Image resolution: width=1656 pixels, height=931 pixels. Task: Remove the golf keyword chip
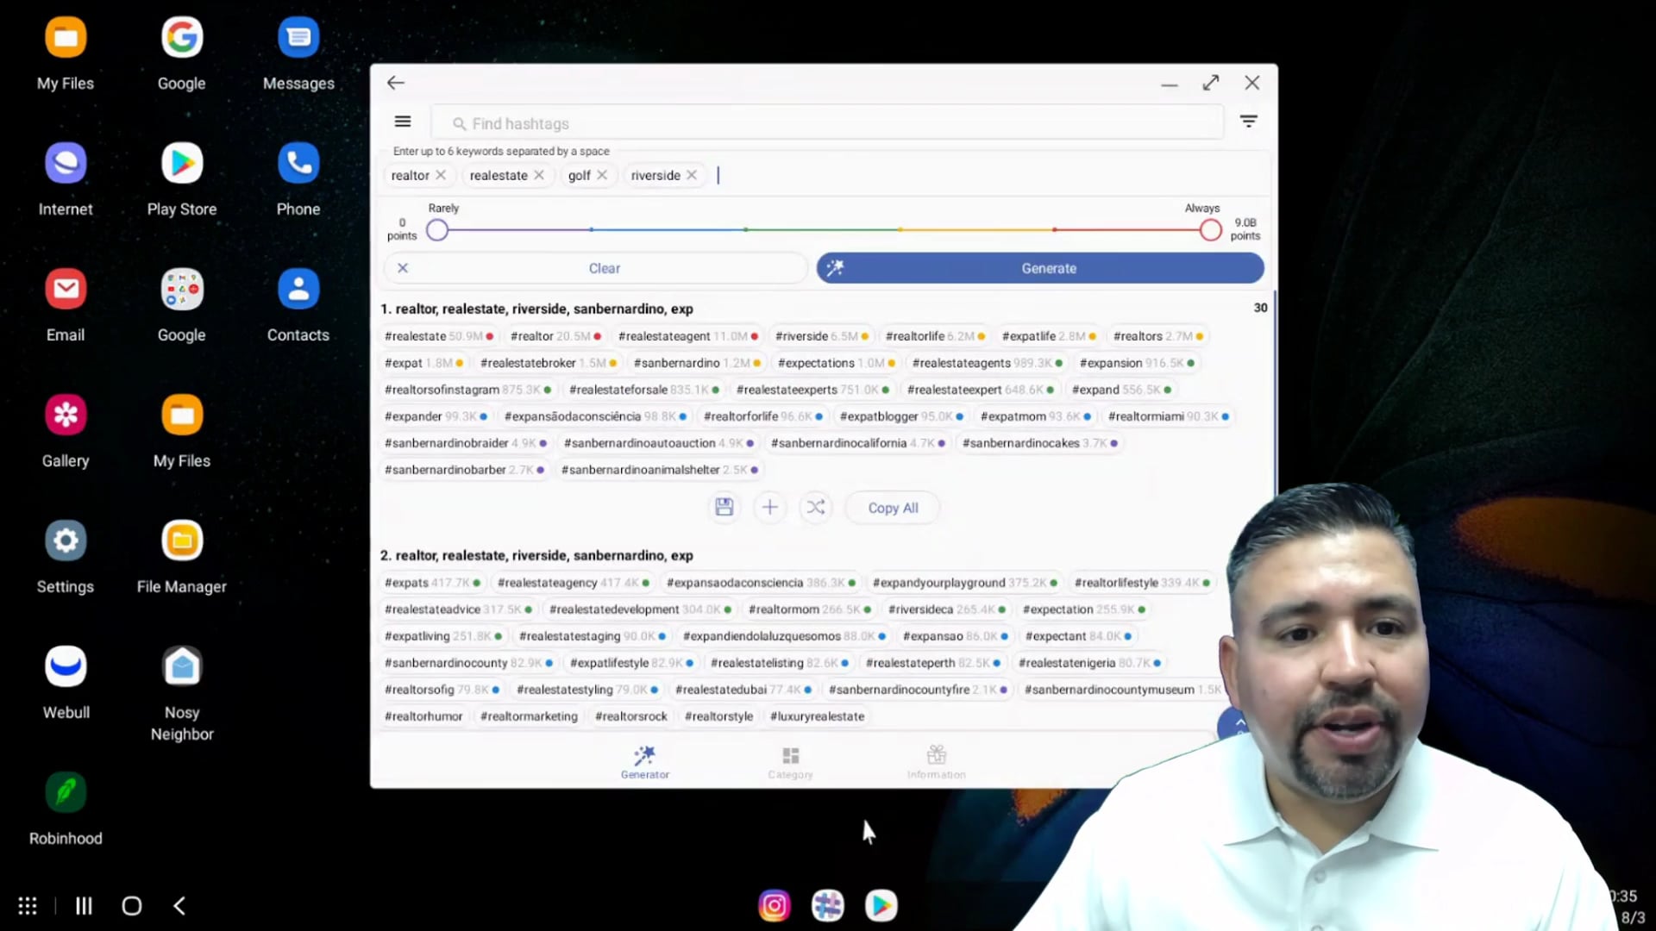602,175
